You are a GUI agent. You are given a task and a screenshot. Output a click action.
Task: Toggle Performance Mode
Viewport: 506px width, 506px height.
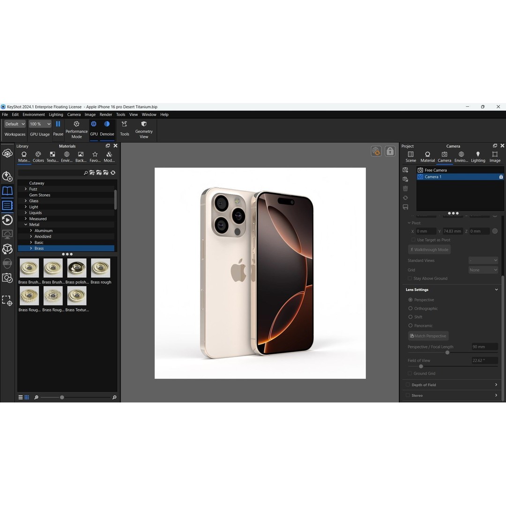coord(76,130)
